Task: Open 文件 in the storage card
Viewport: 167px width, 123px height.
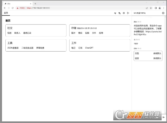Action: 94,33
